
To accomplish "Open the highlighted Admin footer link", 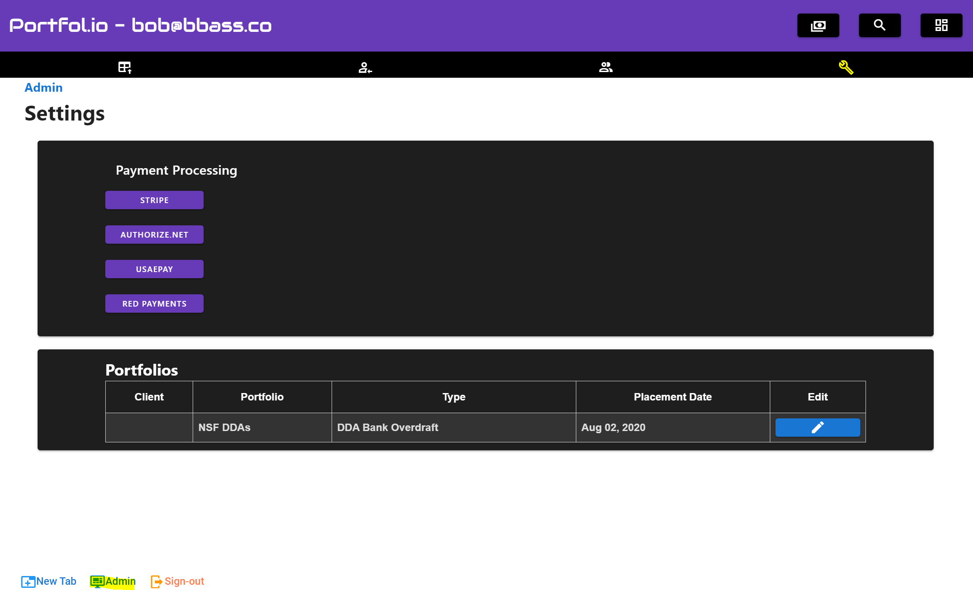I will (x=113, y=581).
